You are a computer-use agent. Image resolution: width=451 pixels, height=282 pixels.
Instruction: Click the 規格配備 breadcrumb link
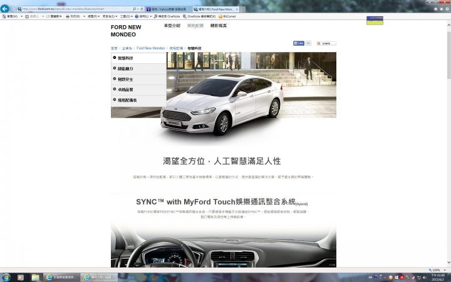[x=176, y=48]
